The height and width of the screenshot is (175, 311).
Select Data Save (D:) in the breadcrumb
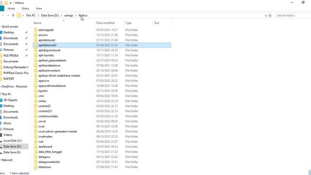click(50, 16)
